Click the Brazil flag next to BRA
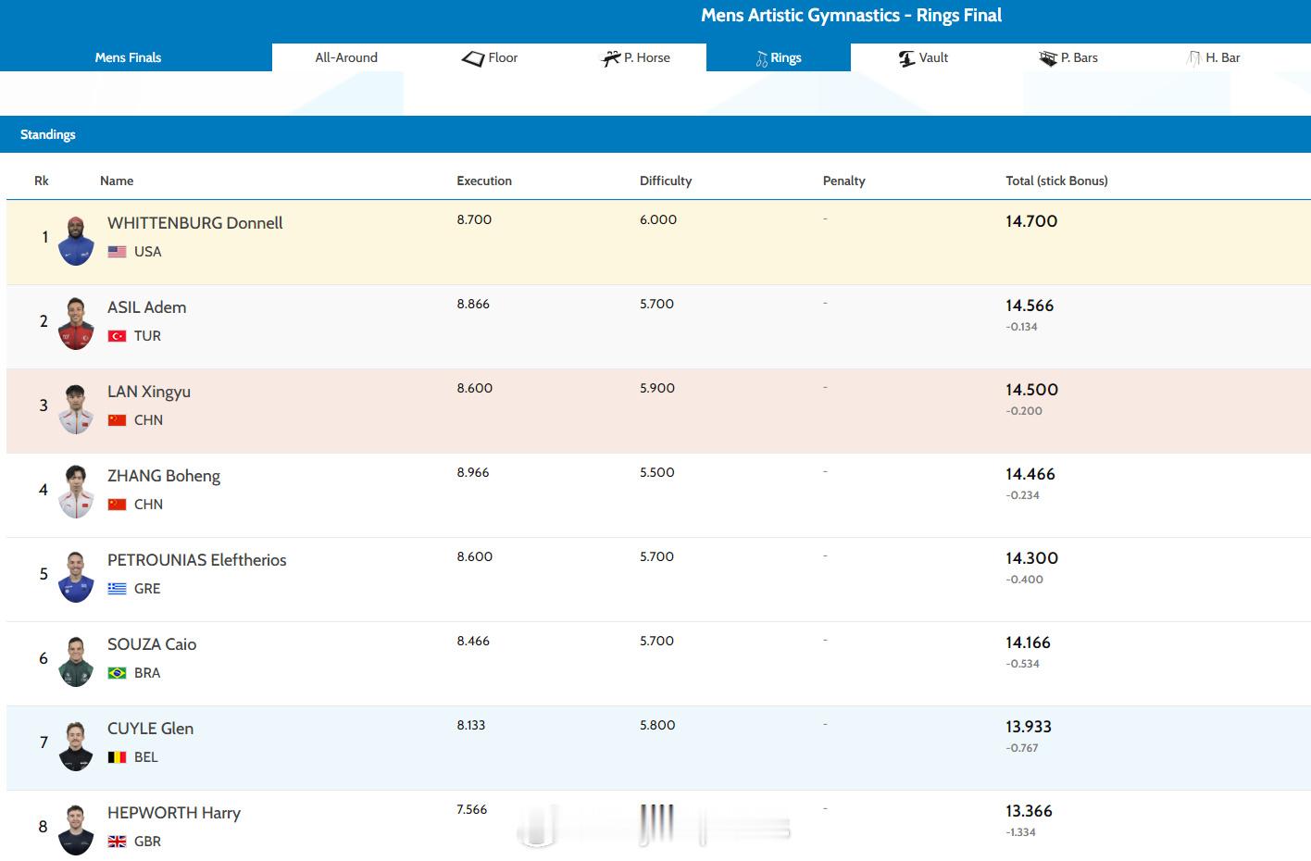This screenshot has height=861, width=1311. 117,673
